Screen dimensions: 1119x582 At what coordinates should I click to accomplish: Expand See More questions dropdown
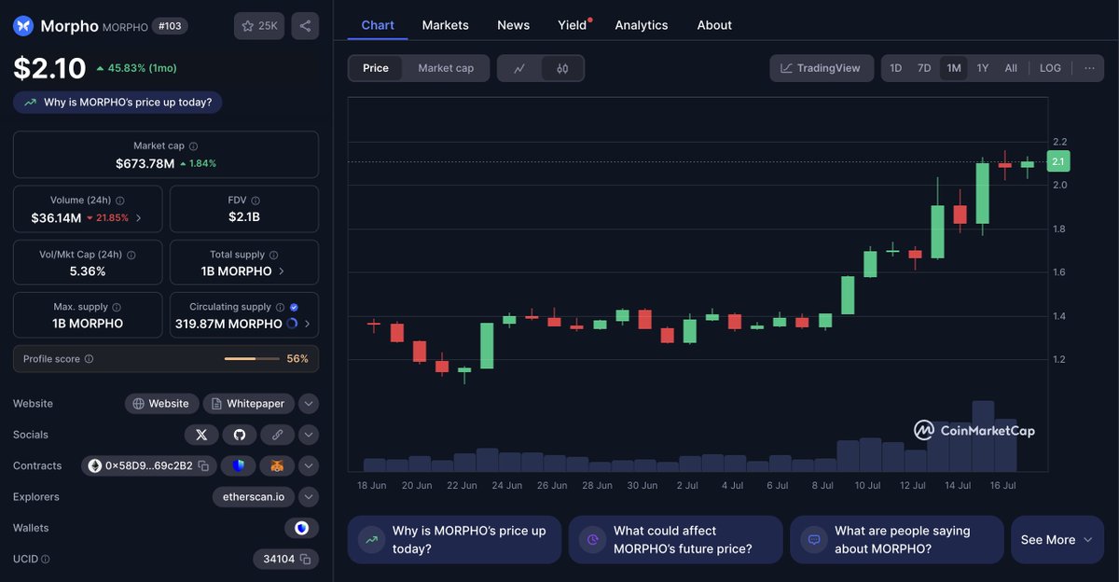1057,540
